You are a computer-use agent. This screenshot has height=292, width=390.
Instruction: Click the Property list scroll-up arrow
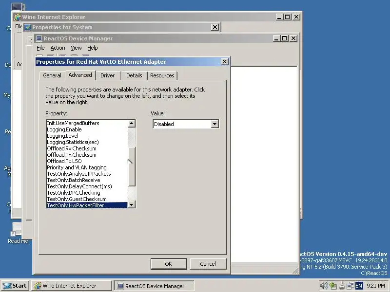pos(131,124)
